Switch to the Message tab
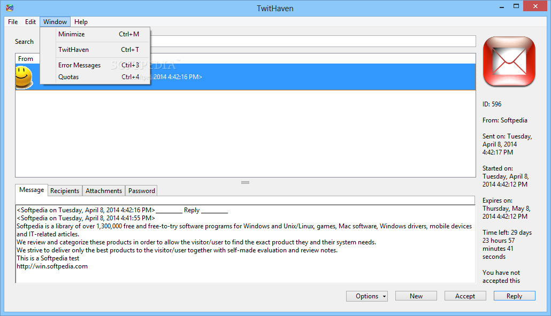 (x=32, y=190)
